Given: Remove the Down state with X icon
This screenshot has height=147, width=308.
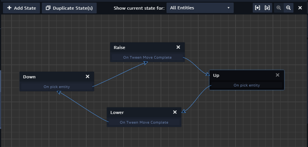Looking at the screenshot, I should [88, 76].
